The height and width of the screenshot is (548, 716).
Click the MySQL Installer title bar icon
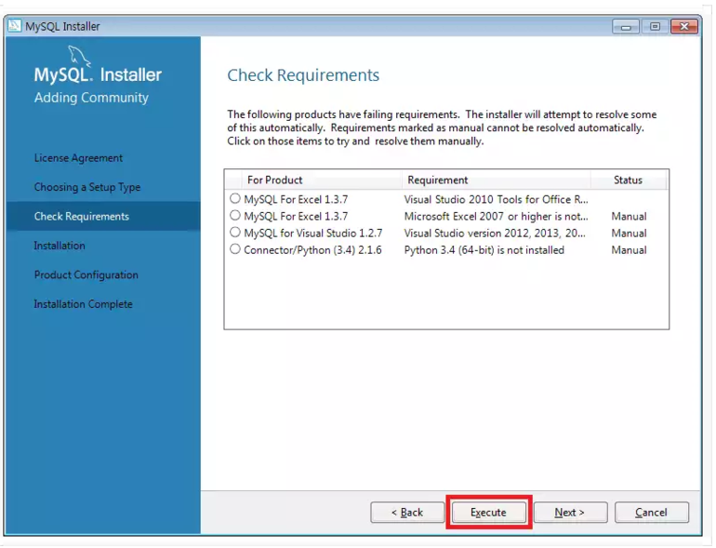click(x=14, y=26)
